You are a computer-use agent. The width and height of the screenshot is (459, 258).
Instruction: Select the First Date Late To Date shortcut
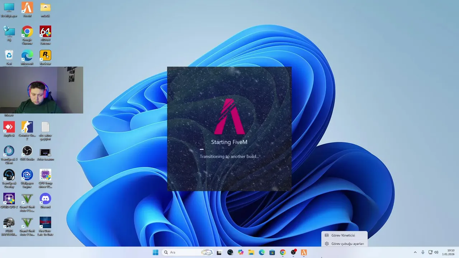(45, 226)
